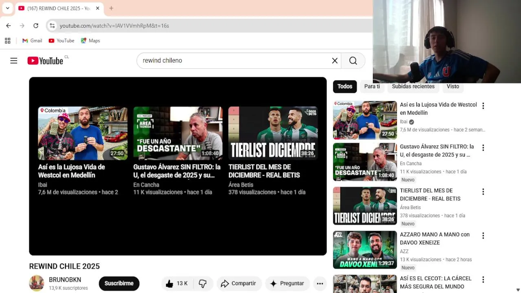Open sidebar DAVOO XENEIZE 1:39:37 thumbnail
Viewport: 521px width, 293px height.
coord(365,250)
